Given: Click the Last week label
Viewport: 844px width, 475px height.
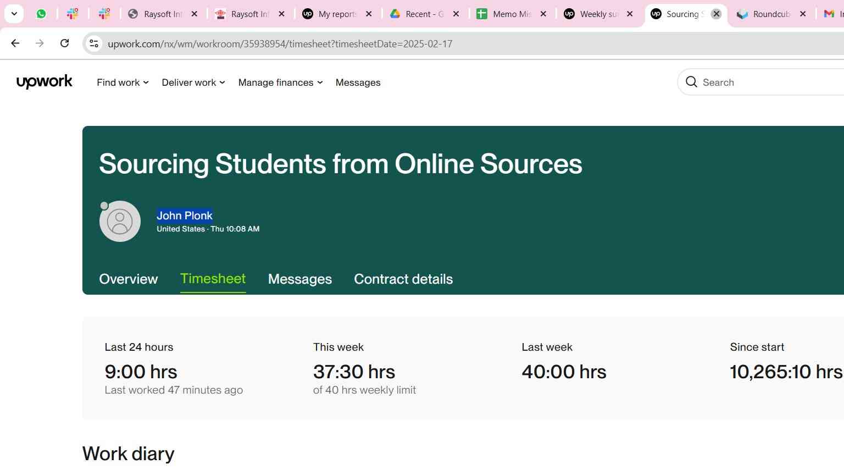Looking at the screenshot, I should click(x=547, y=347).
